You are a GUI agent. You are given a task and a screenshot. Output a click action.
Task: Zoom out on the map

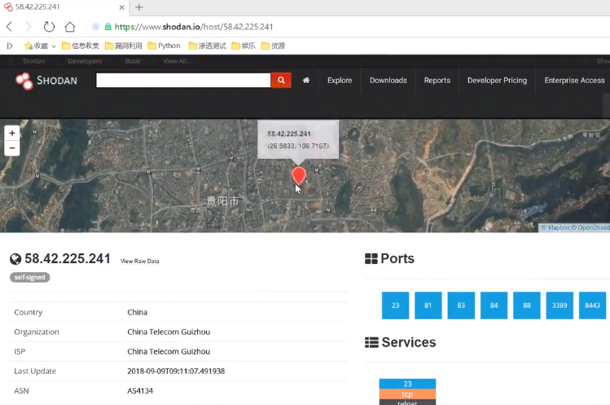coord(12,148)
